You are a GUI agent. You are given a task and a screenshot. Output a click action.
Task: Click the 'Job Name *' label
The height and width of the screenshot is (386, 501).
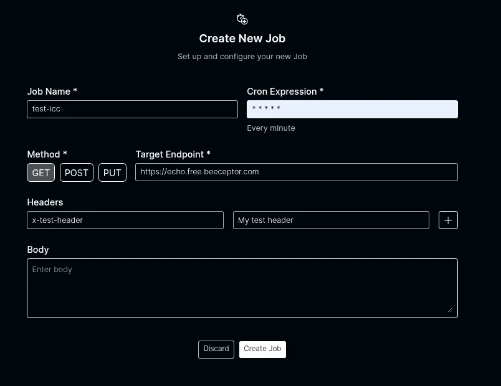click(x=52, y=92)
